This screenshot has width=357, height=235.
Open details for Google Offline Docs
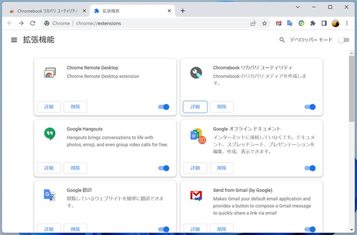click(x=195, y=168)
